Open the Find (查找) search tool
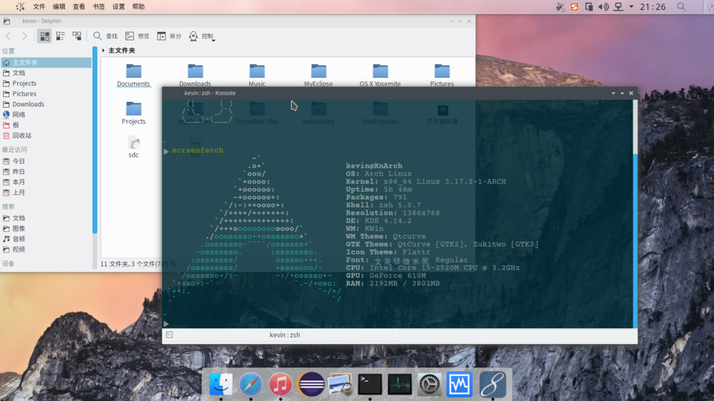Screen dimensions: 714x401 coord(105,36)
